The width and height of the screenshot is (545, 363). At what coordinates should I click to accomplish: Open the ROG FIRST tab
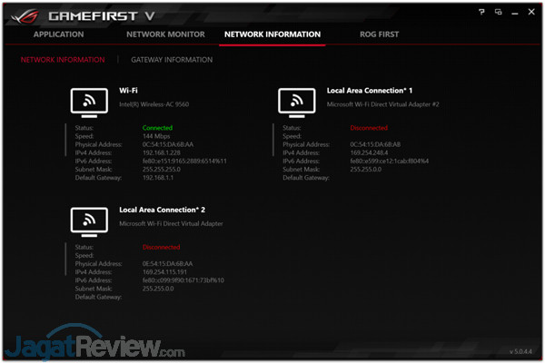379,34
